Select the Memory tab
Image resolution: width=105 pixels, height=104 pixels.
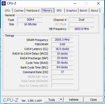(x=47, y=10)
